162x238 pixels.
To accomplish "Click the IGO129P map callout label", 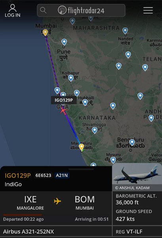I will click(x=64, y=100).
